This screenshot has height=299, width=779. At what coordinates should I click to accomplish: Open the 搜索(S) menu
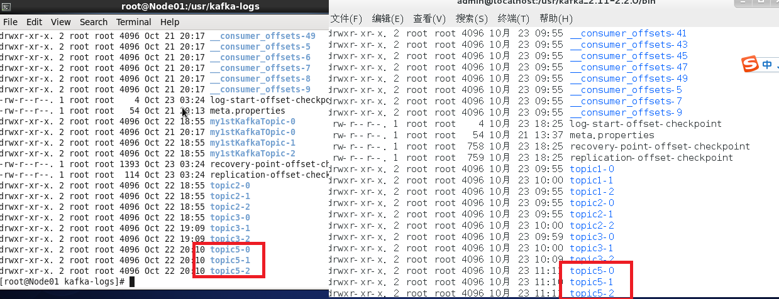click(472, 19)
